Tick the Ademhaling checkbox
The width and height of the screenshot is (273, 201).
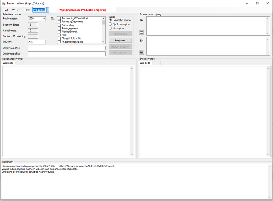pos(59,25)
